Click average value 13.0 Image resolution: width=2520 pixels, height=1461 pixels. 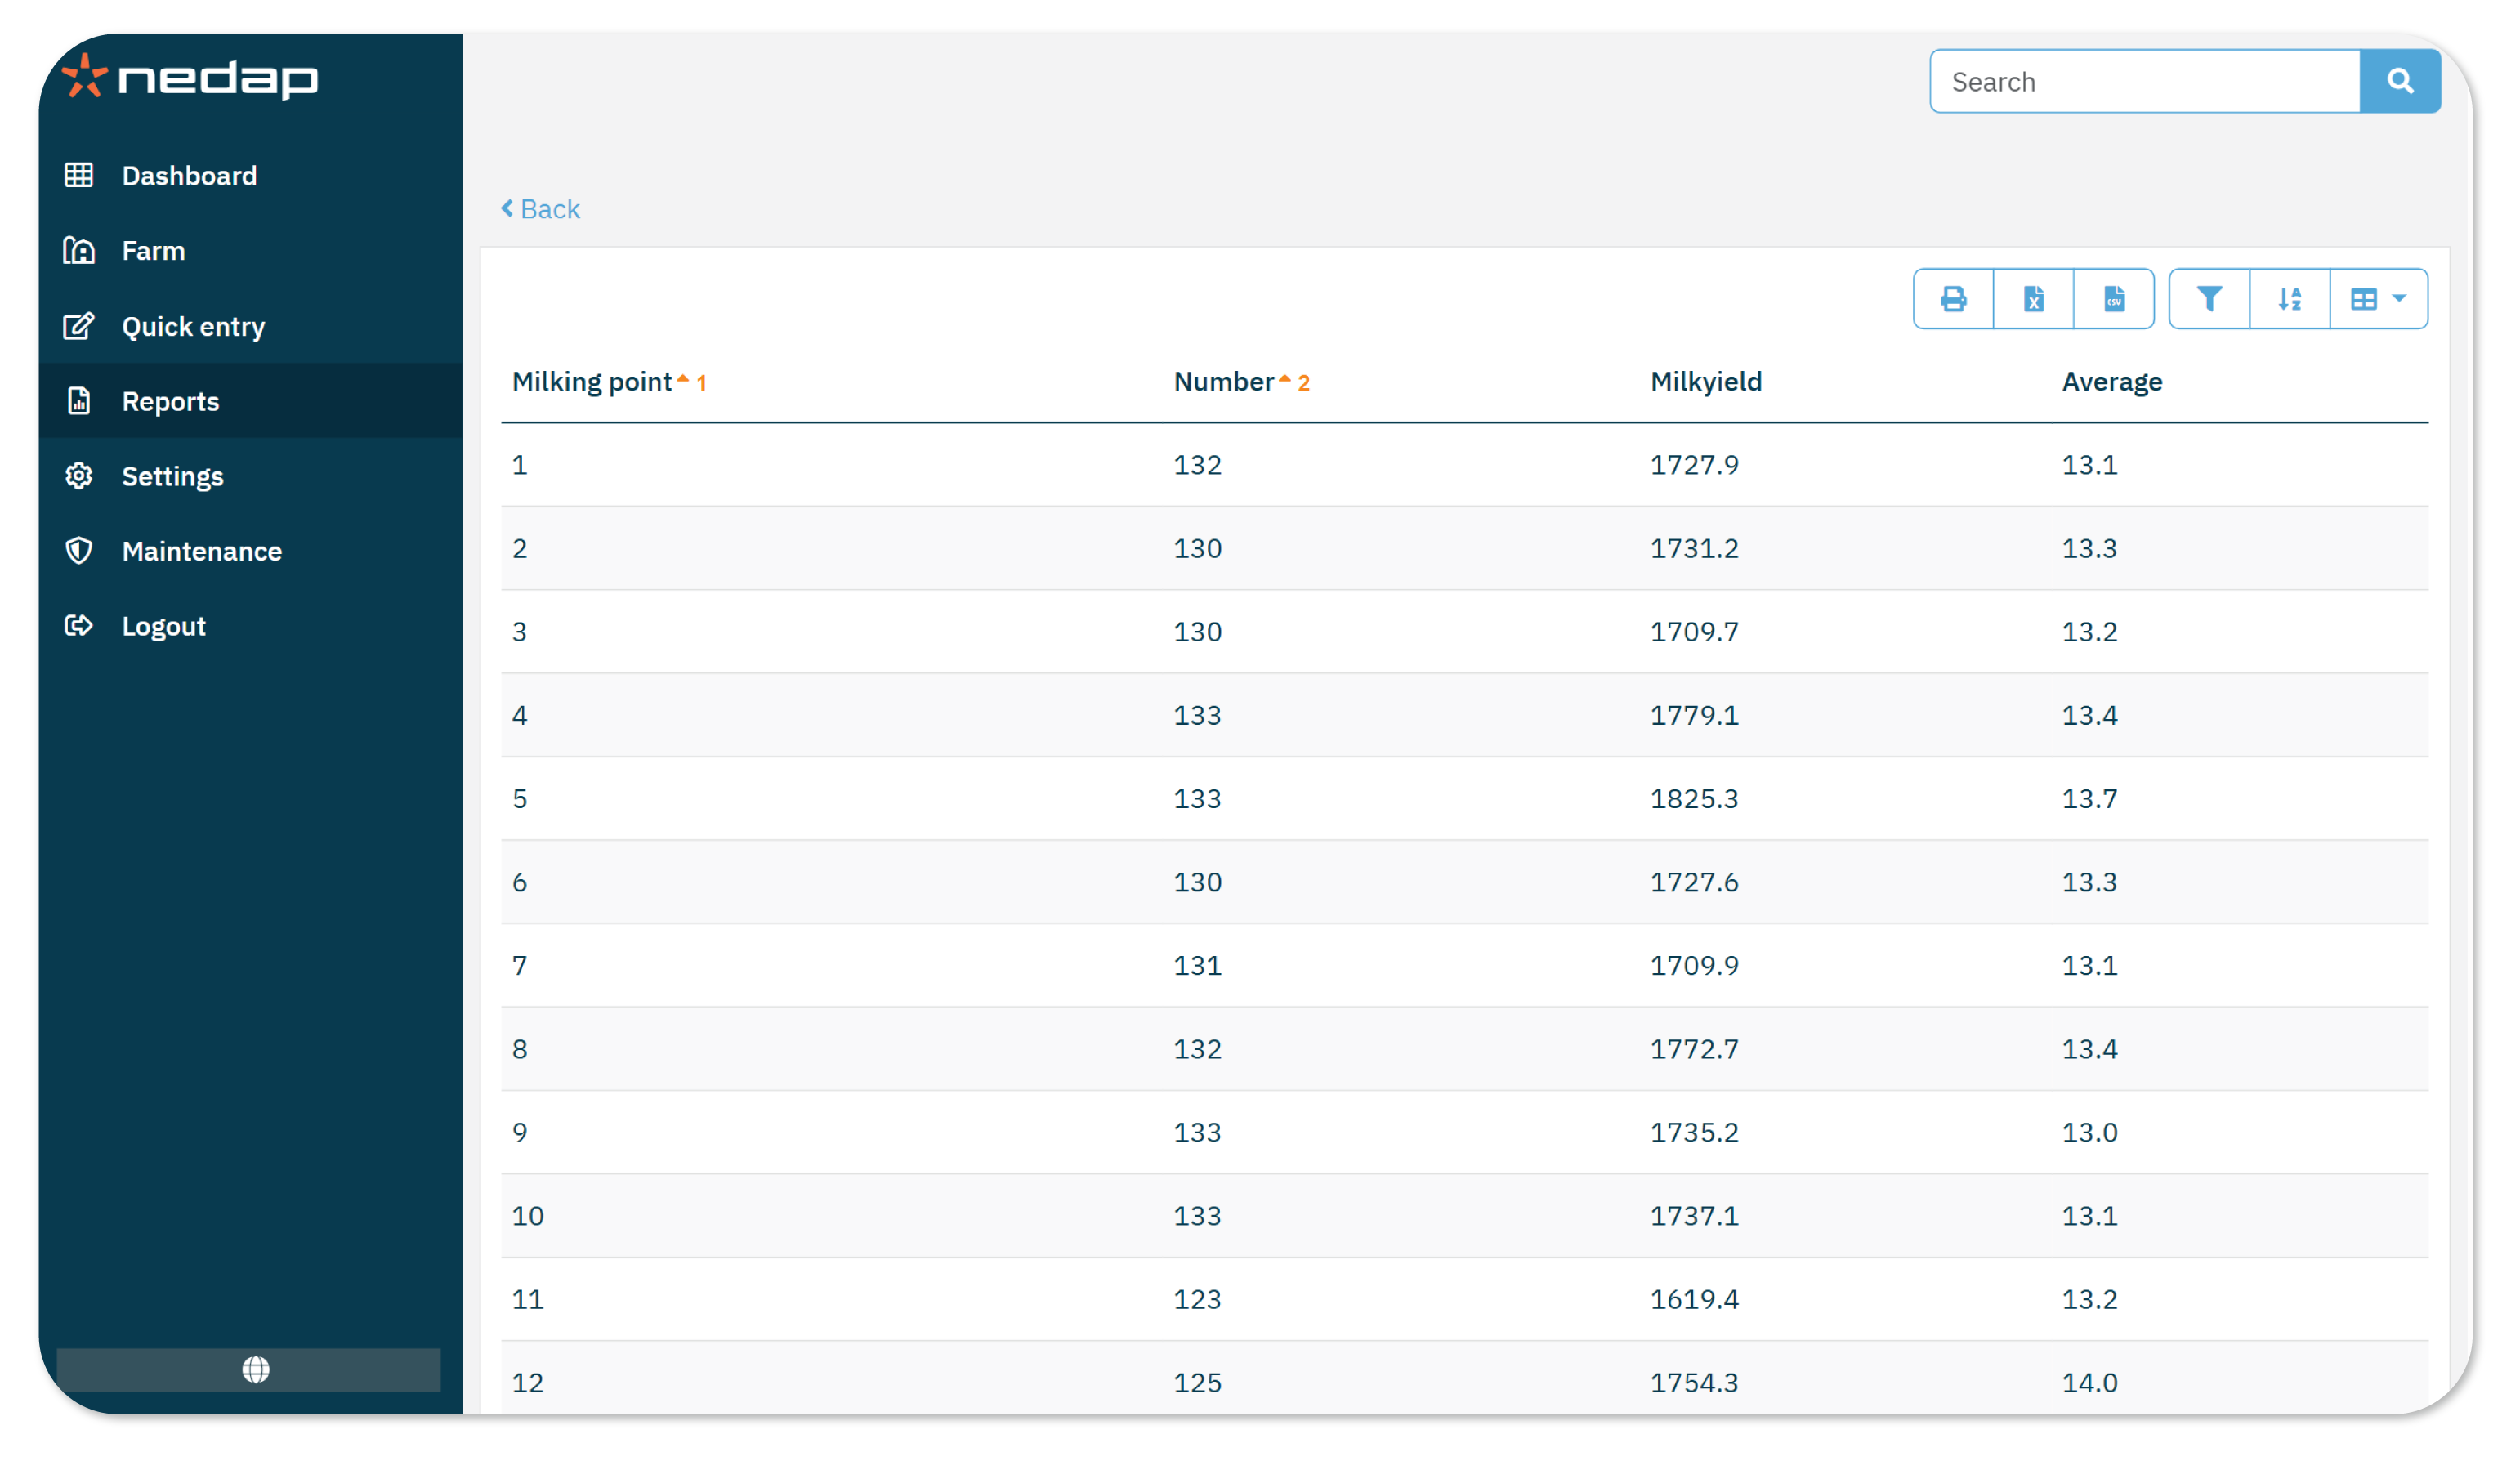tap(2090, 1133)
